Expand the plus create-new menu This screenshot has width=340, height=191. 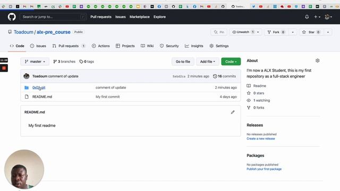pyautogui.click(x=317, y=16)
